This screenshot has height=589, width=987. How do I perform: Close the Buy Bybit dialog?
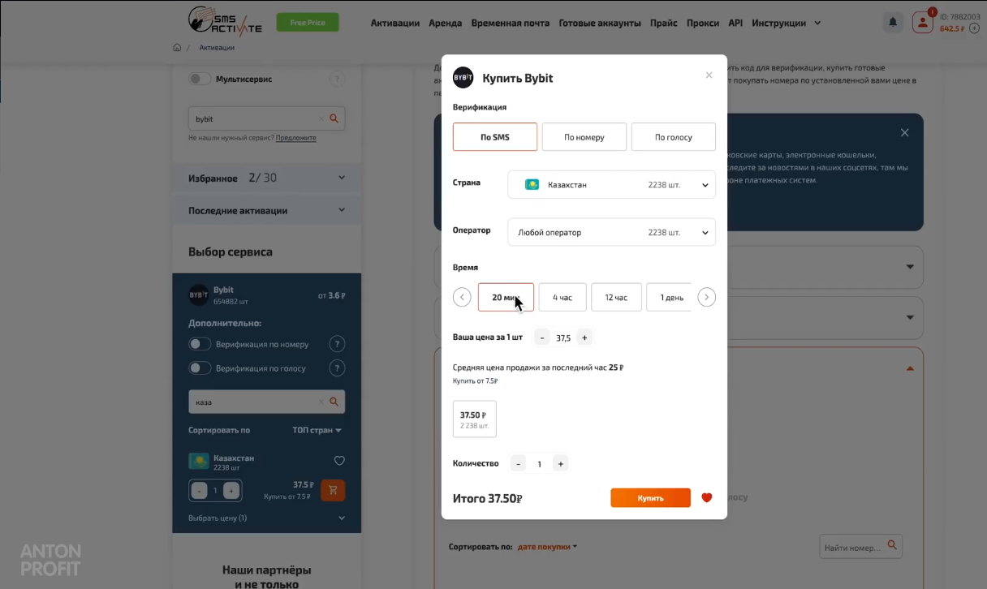[x=709, y=75]
